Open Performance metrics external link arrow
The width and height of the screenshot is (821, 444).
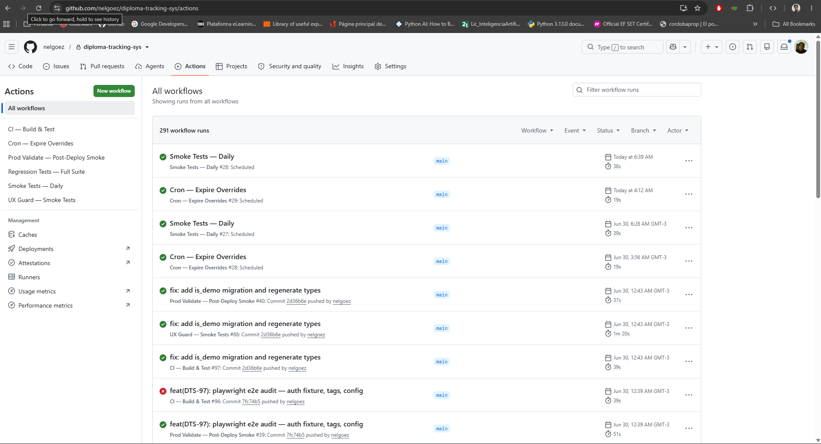(x=127, y=305)
